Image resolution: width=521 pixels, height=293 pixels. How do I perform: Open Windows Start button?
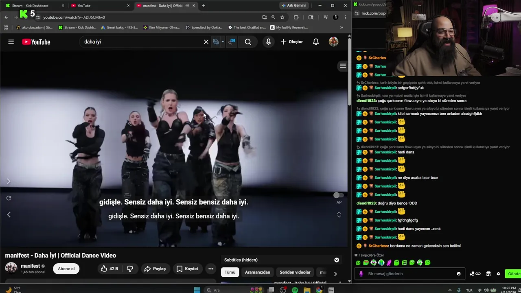[x=197, y=290]
